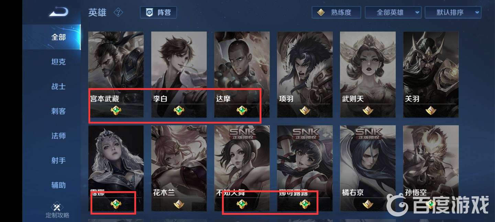Open the 武则天 hero card
Image resolution: width=495 pixels, height=222 pixels.
(368, 75)
